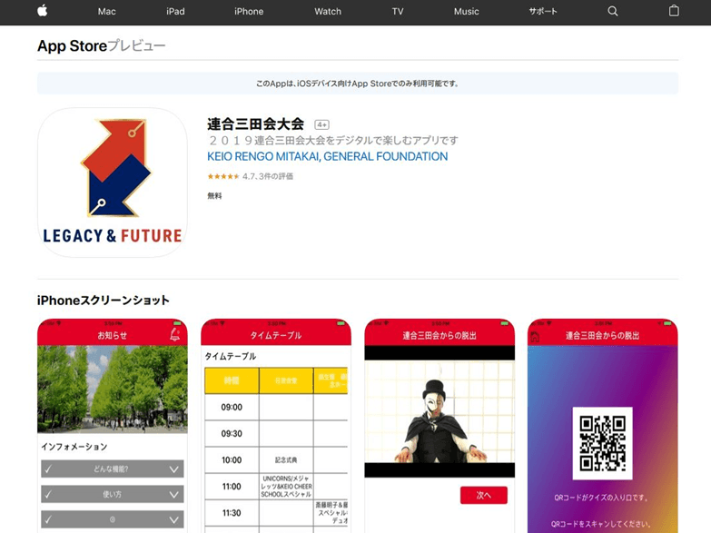Open the search magnifier icon
This screenshot has width=711, height=533.
point(613,11)
